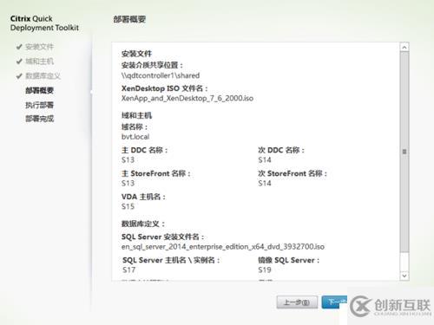Click the checkmark icon beside 数据库定义
The image size is (434, 325).
coord(19,76)
